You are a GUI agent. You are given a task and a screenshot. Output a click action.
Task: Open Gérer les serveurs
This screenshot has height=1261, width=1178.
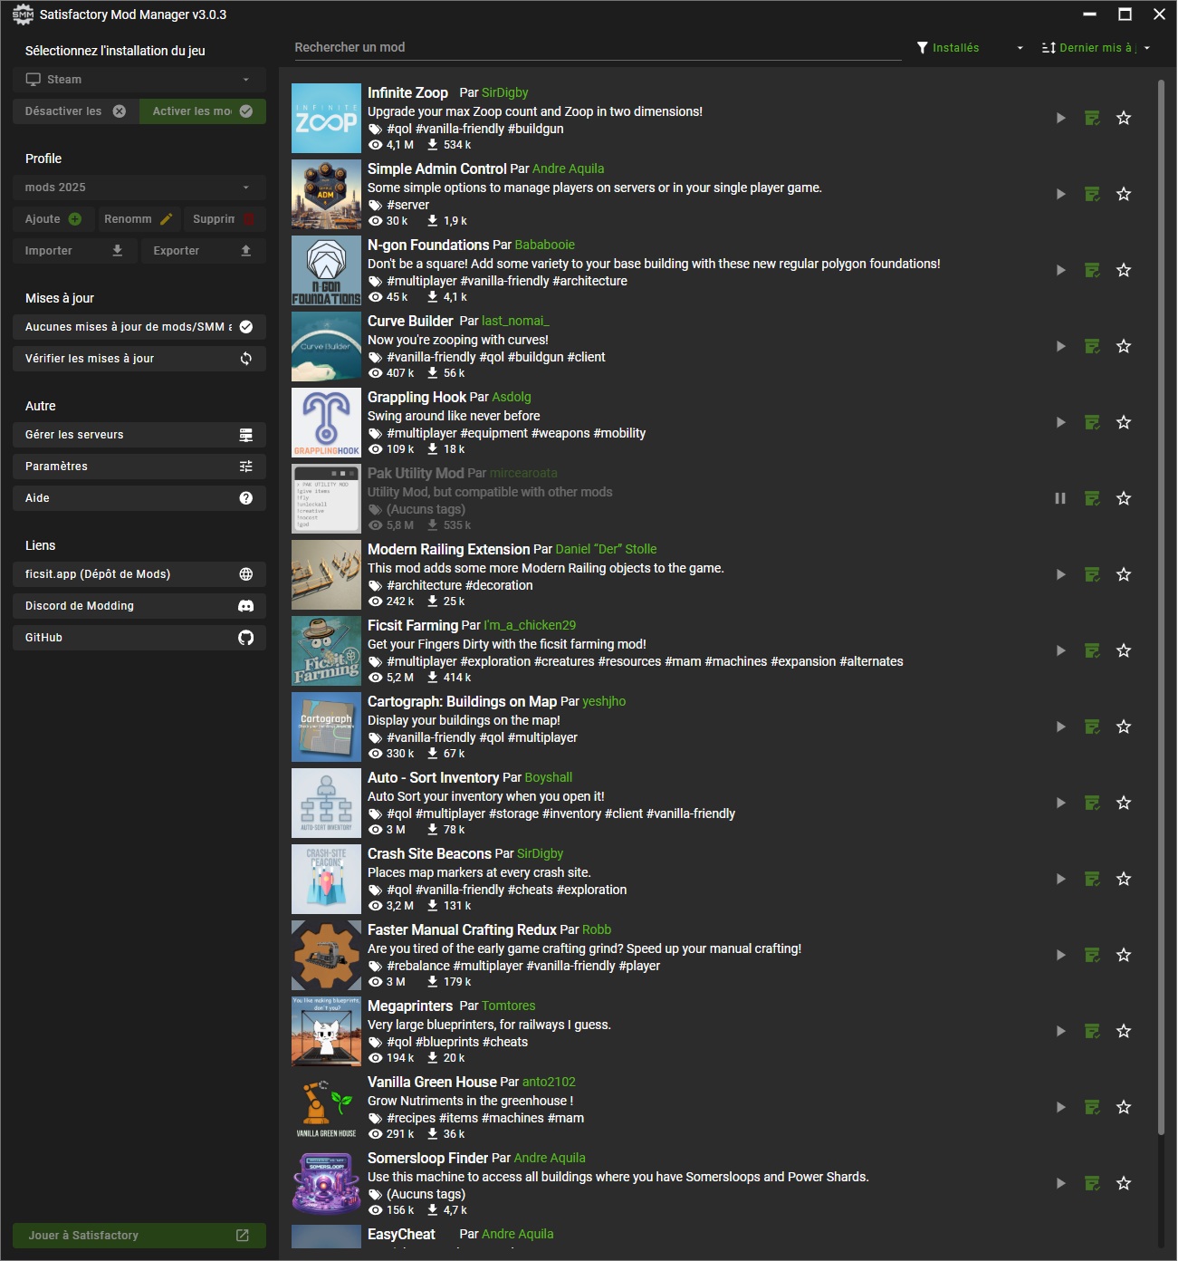click(x=139, y=435)
